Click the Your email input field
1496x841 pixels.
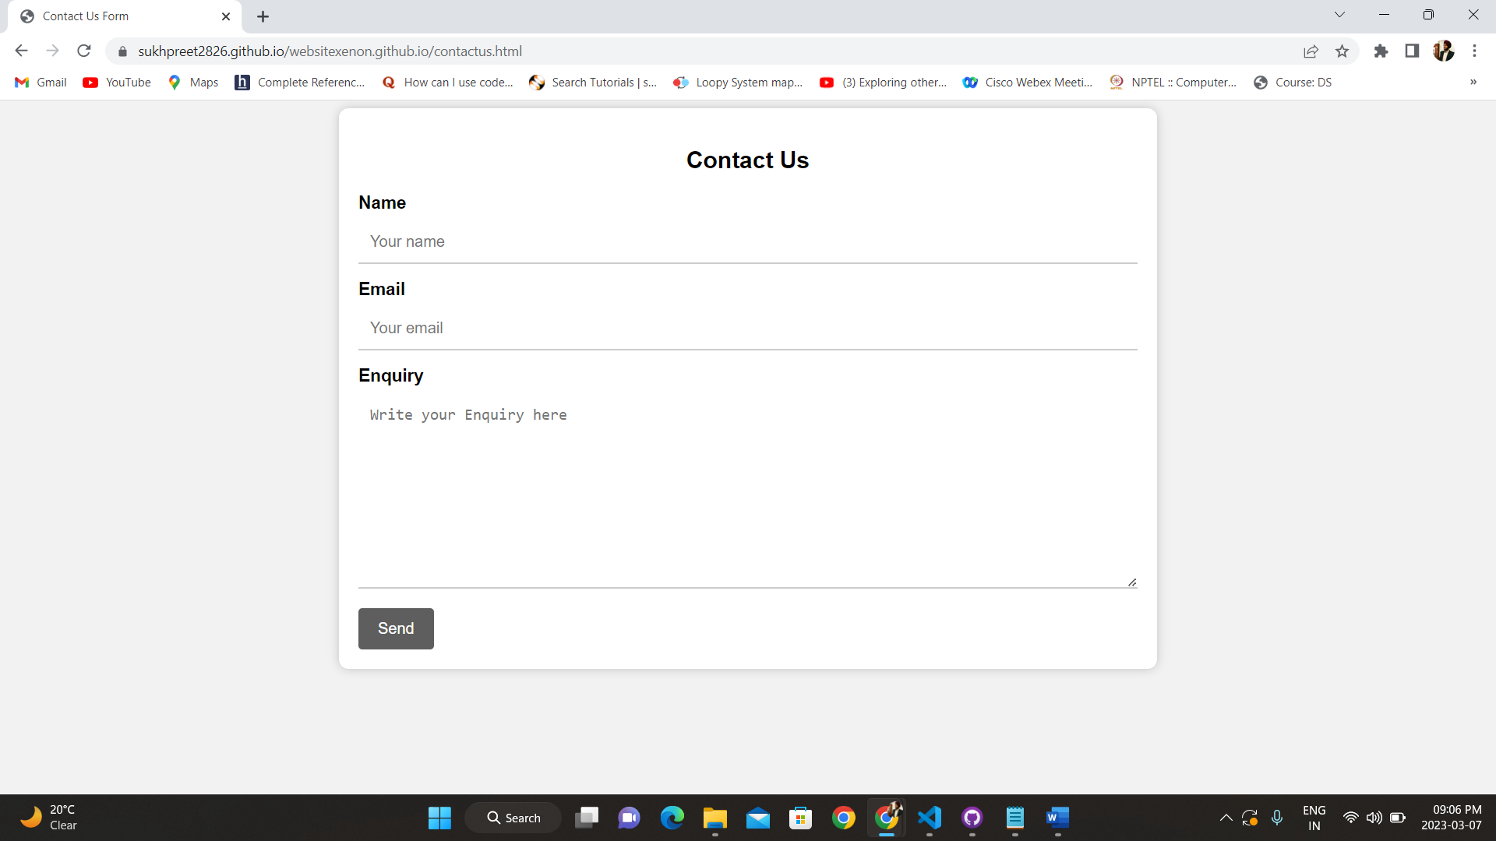point(747,329)
